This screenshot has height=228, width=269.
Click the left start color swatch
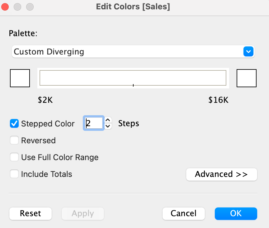(20, 78)
